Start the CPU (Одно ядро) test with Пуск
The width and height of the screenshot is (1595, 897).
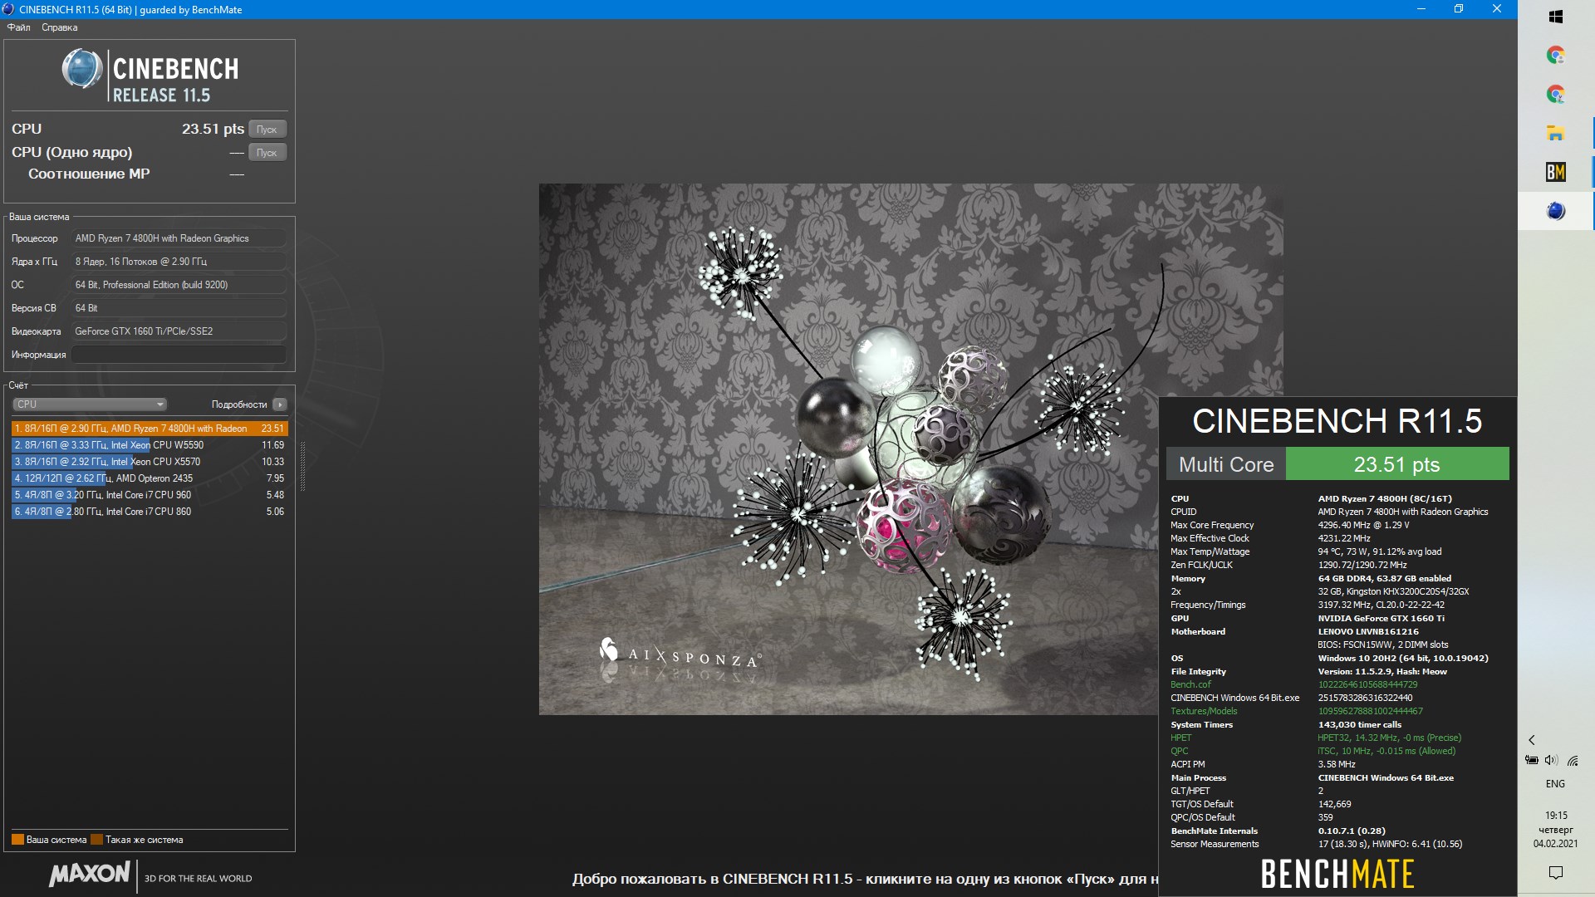[x=267, y=152]
